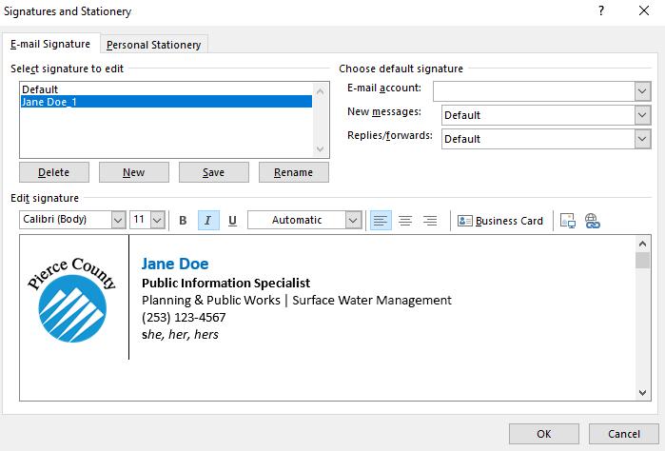Expand the E-mail account dropdown
This screenshot has height=451, width=665.
pos(641,90)
